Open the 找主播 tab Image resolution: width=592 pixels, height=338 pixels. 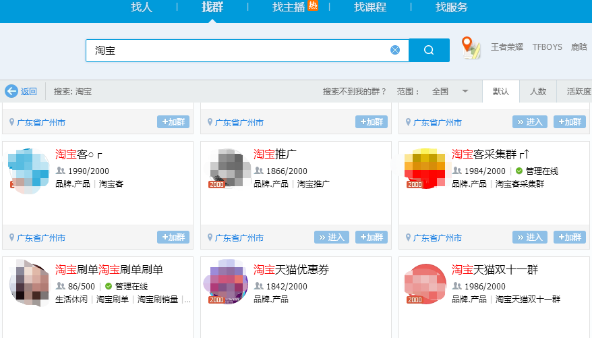(289, 7)
